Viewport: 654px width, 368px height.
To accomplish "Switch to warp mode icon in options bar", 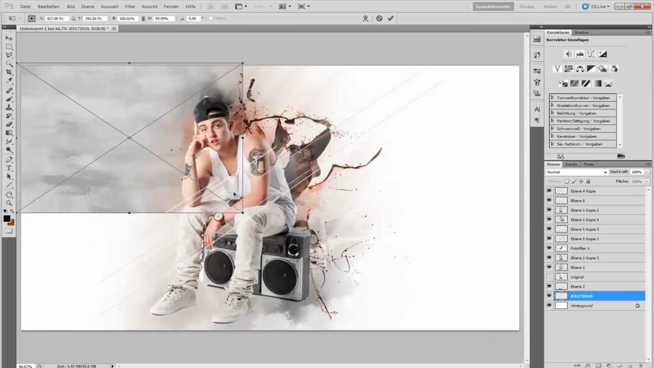I will pos(365,18).
